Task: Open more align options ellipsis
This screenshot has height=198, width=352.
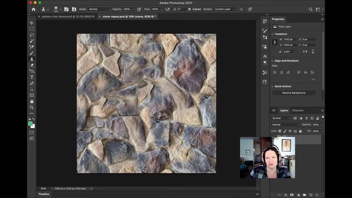Action: tap(313, 79)
